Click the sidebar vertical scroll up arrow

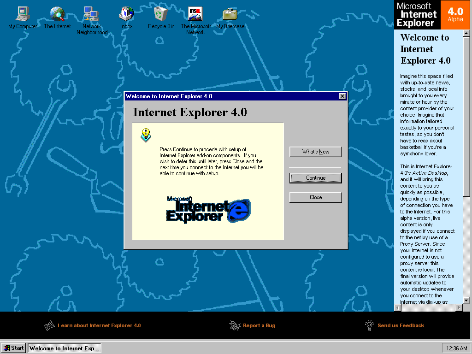(466, 33)
